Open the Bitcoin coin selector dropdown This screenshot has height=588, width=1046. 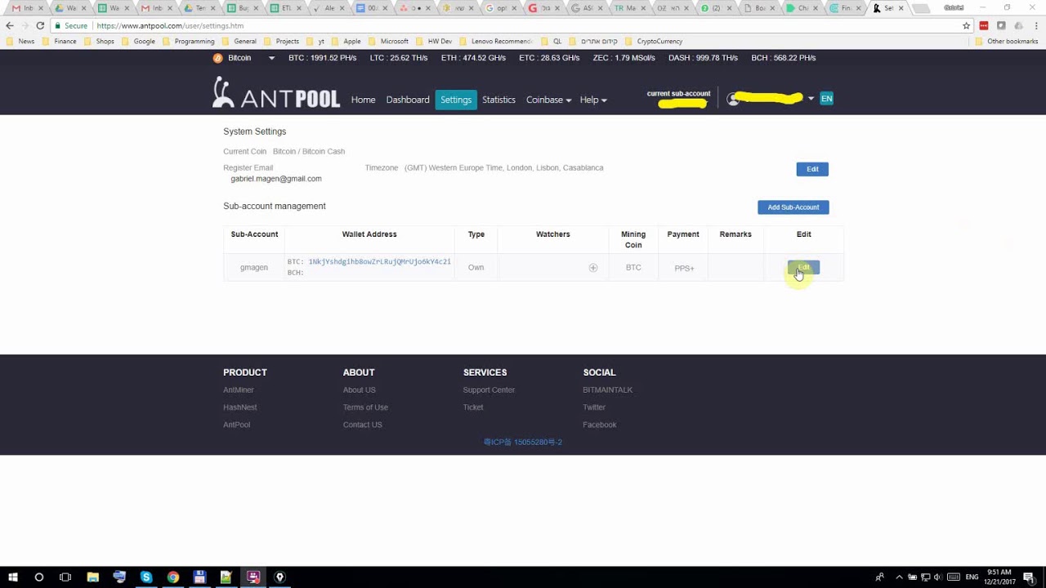coord(244,58)
